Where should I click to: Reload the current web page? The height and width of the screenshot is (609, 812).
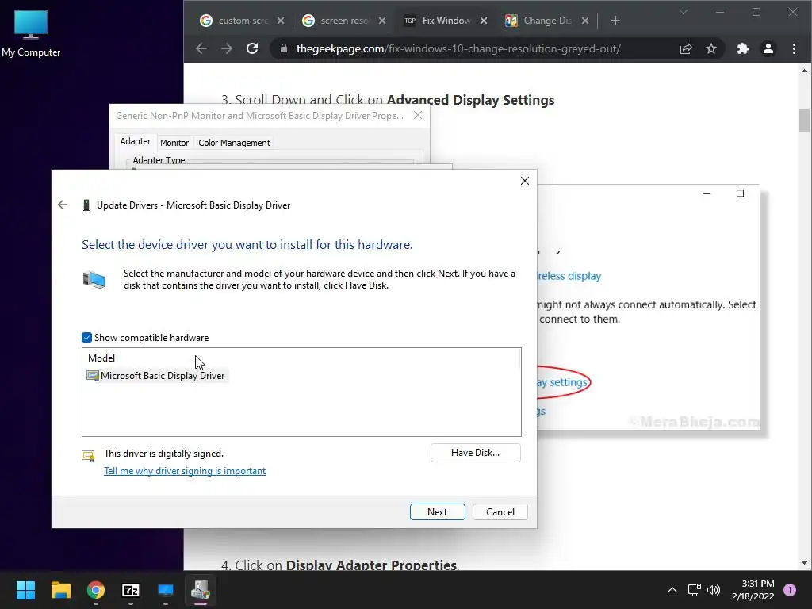coord(252,48)
